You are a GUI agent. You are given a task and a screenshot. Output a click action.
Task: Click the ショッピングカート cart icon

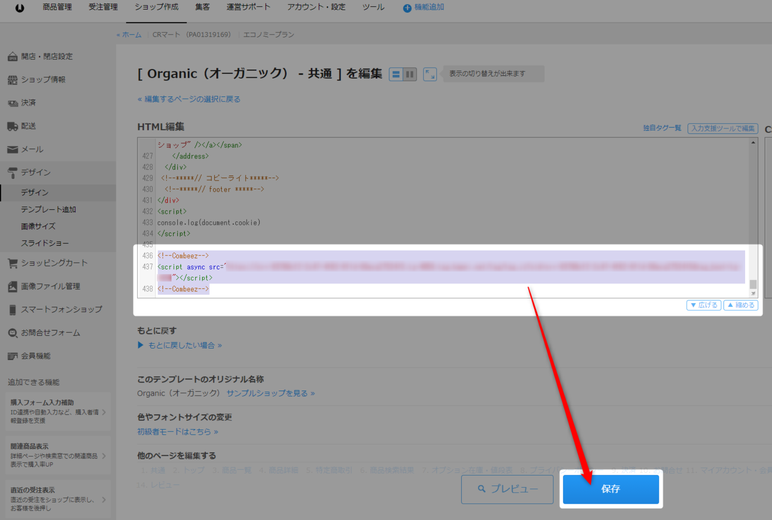[x=13, y=264]
